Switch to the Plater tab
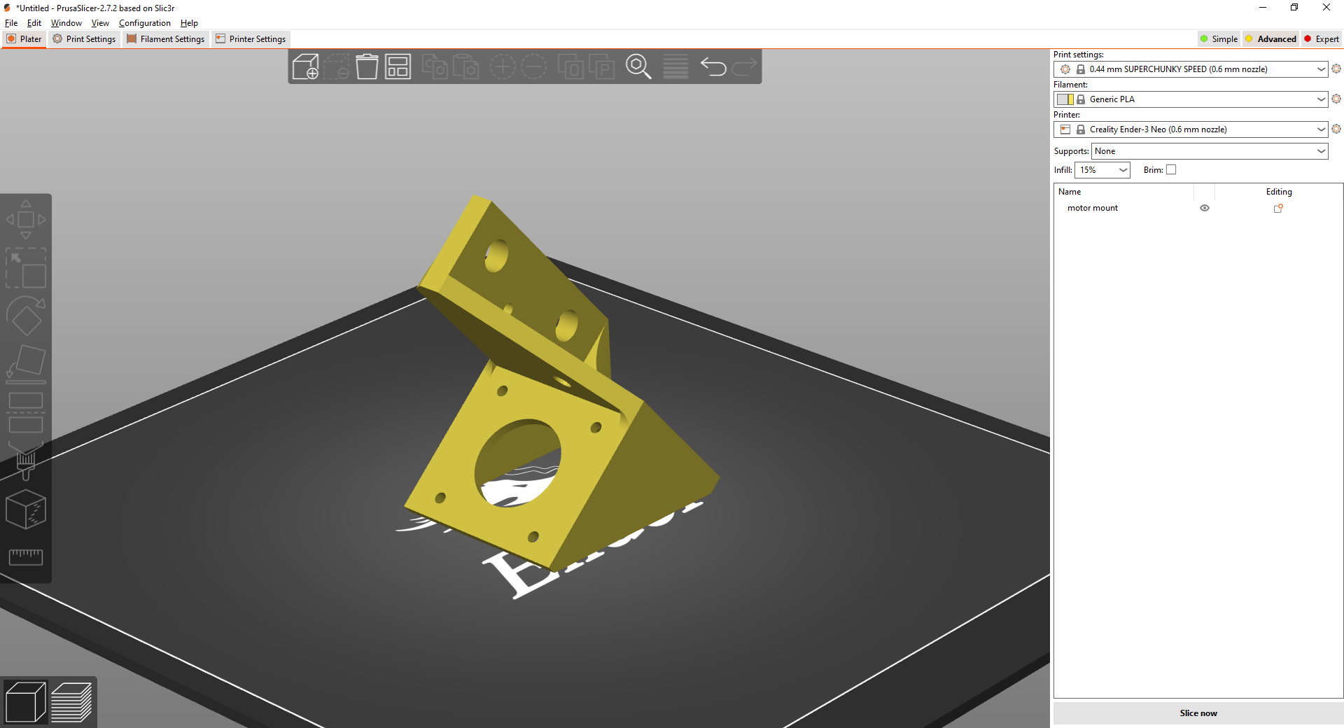Viewport: 1344px width, 728px height. 24,39
